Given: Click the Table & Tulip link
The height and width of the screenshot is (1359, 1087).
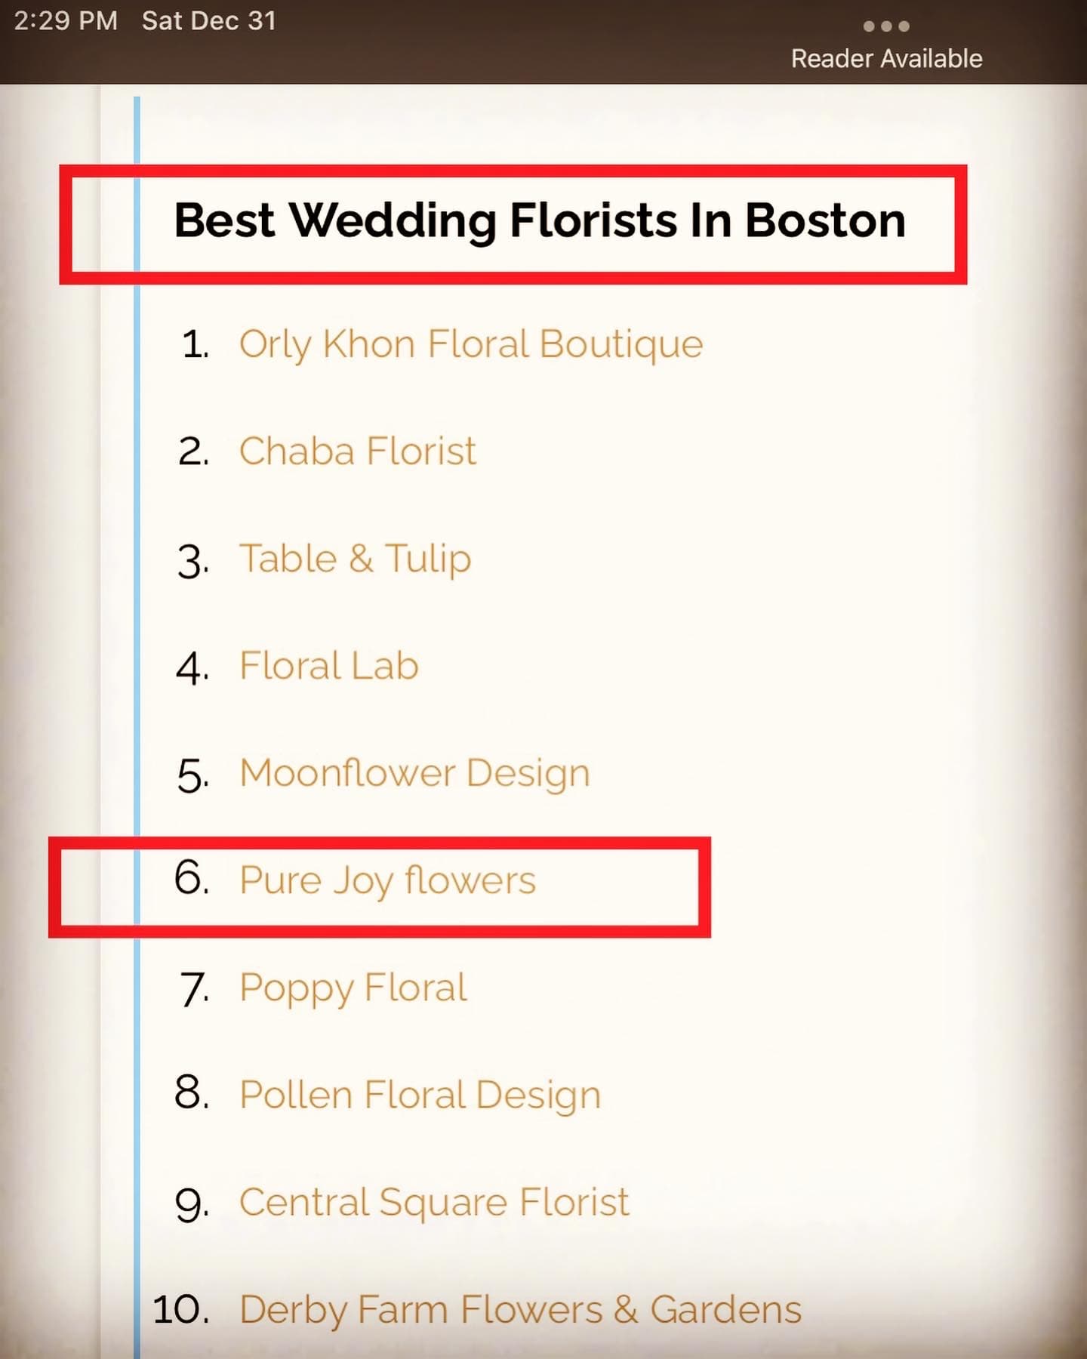Looking at the screenshot, I should (355, 559).
